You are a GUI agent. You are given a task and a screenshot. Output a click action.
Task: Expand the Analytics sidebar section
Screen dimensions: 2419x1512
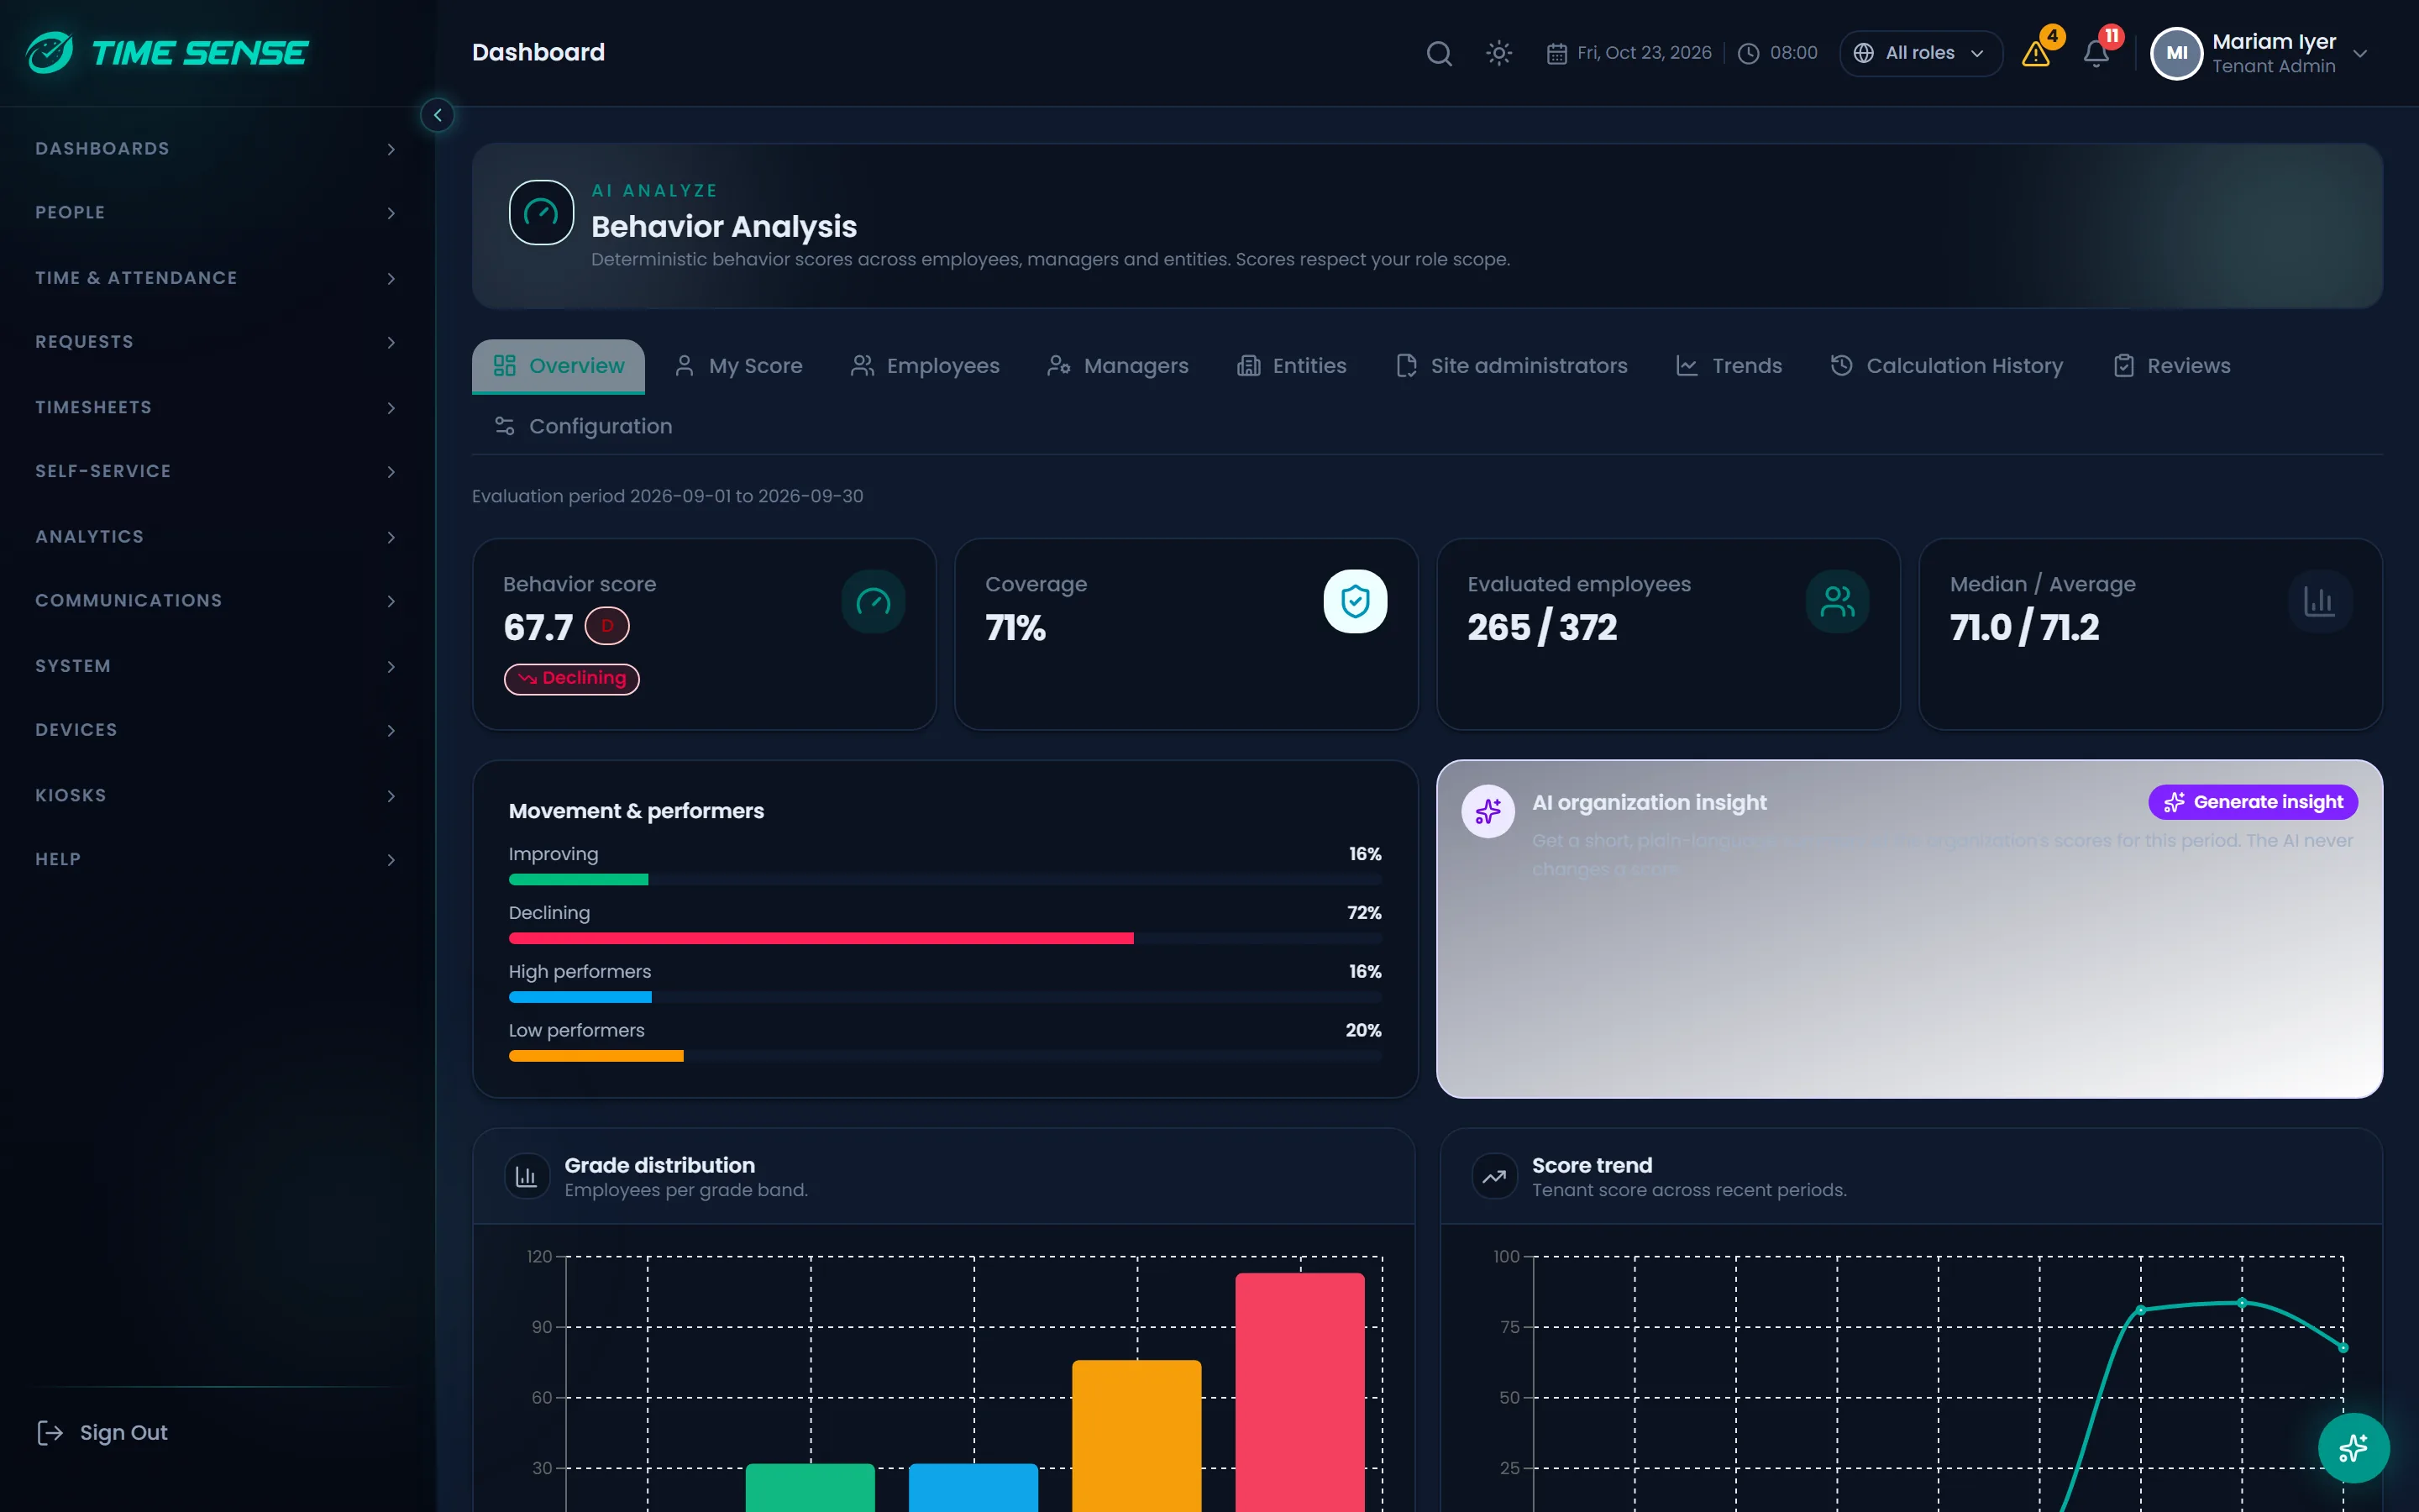pyautogui.click(x=217, y=537)
